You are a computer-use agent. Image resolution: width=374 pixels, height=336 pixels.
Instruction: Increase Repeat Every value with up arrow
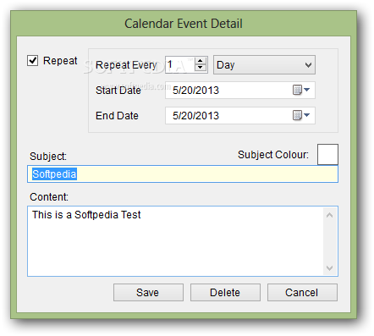[201, 61]
